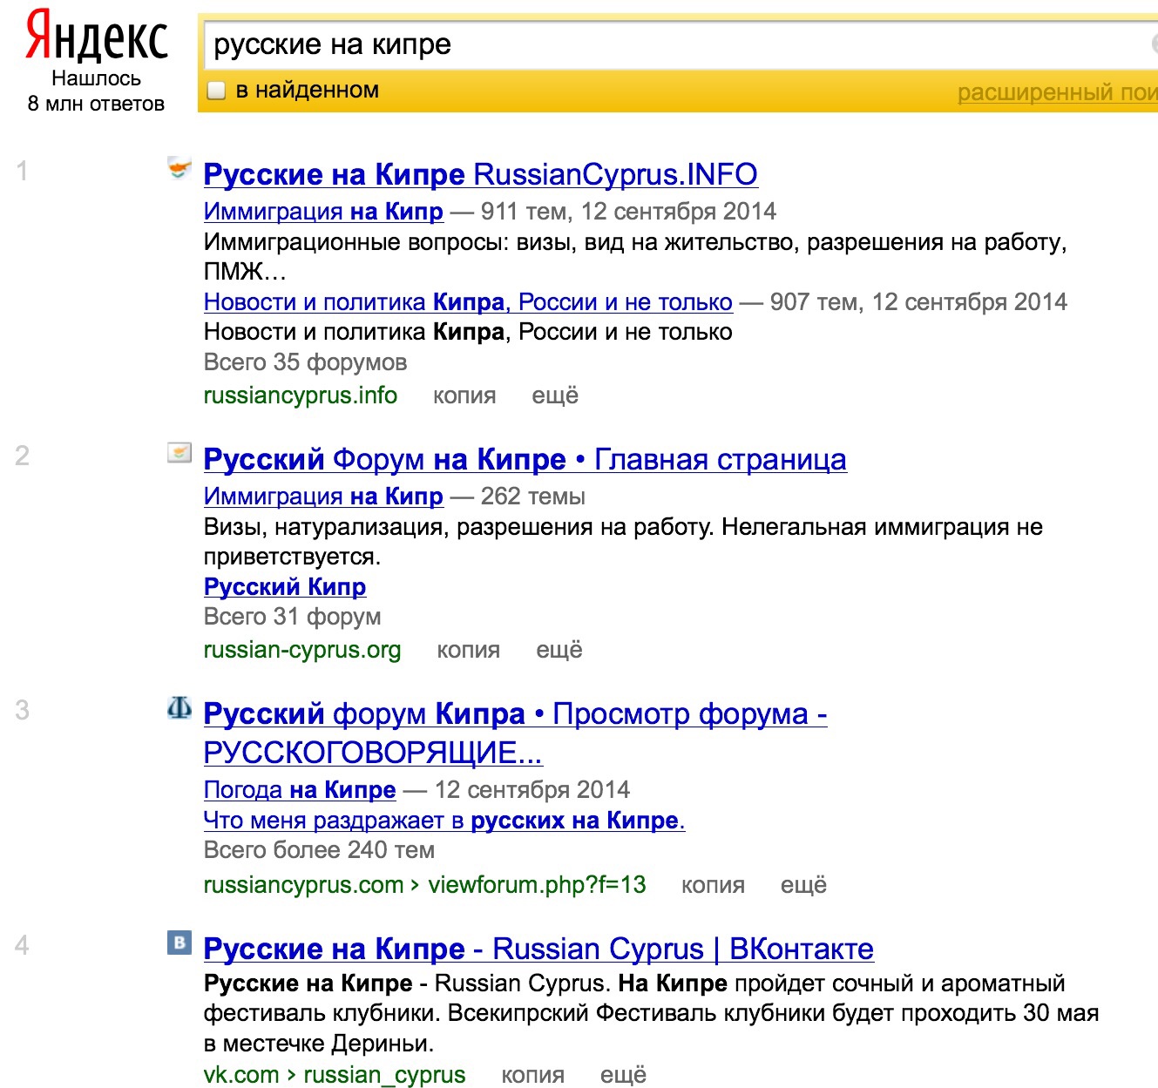Click the 'Всего 31 форум' text
1158x1088 pixels.
292,617
